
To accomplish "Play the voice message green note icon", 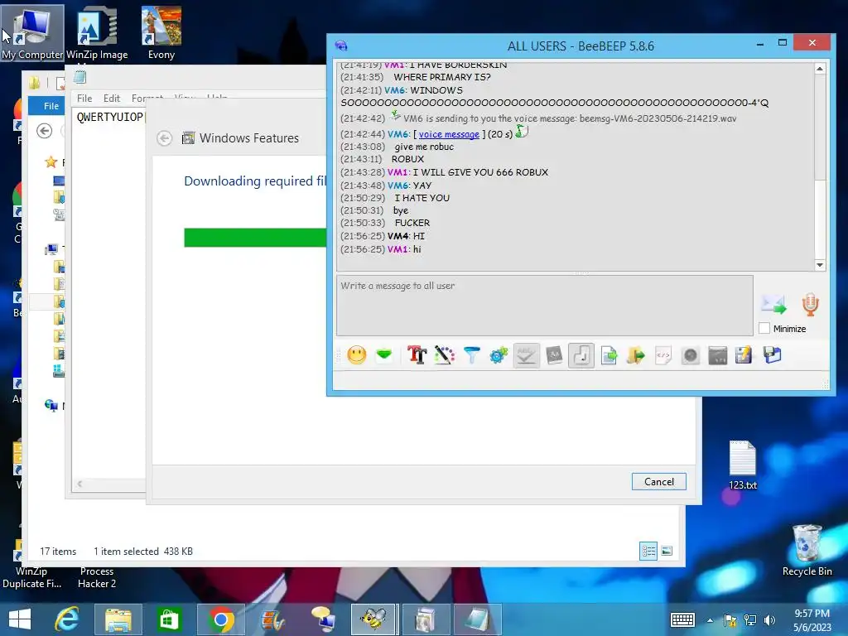I will coord(522,131).
